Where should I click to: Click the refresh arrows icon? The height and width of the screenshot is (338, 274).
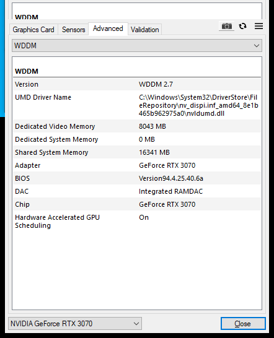coord(242,26)
